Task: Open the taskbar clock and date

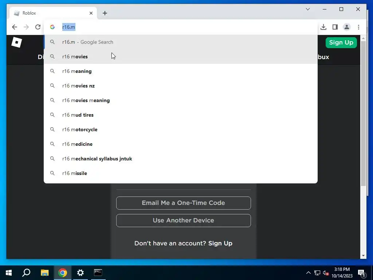Action: pyautogui.click(x=342, y=273)
